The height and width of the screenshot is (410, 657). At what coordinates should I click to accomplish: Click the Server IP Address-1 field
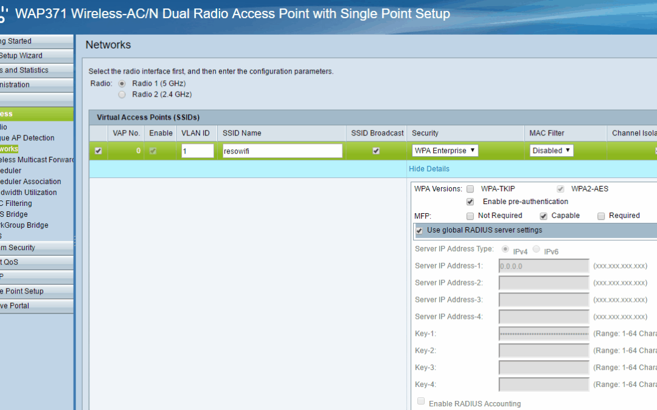click(x=544, y=266)
